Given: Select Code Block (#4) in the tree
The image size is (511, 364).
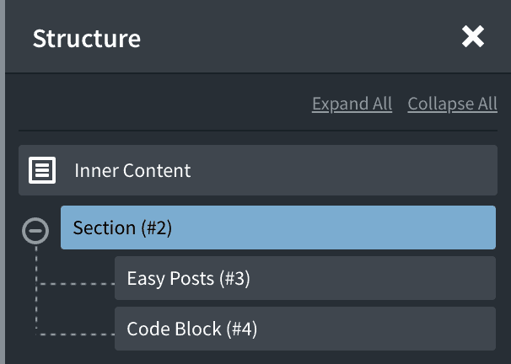Looking at the screenshot, I should pyautogui.click(x=305, y=329).
